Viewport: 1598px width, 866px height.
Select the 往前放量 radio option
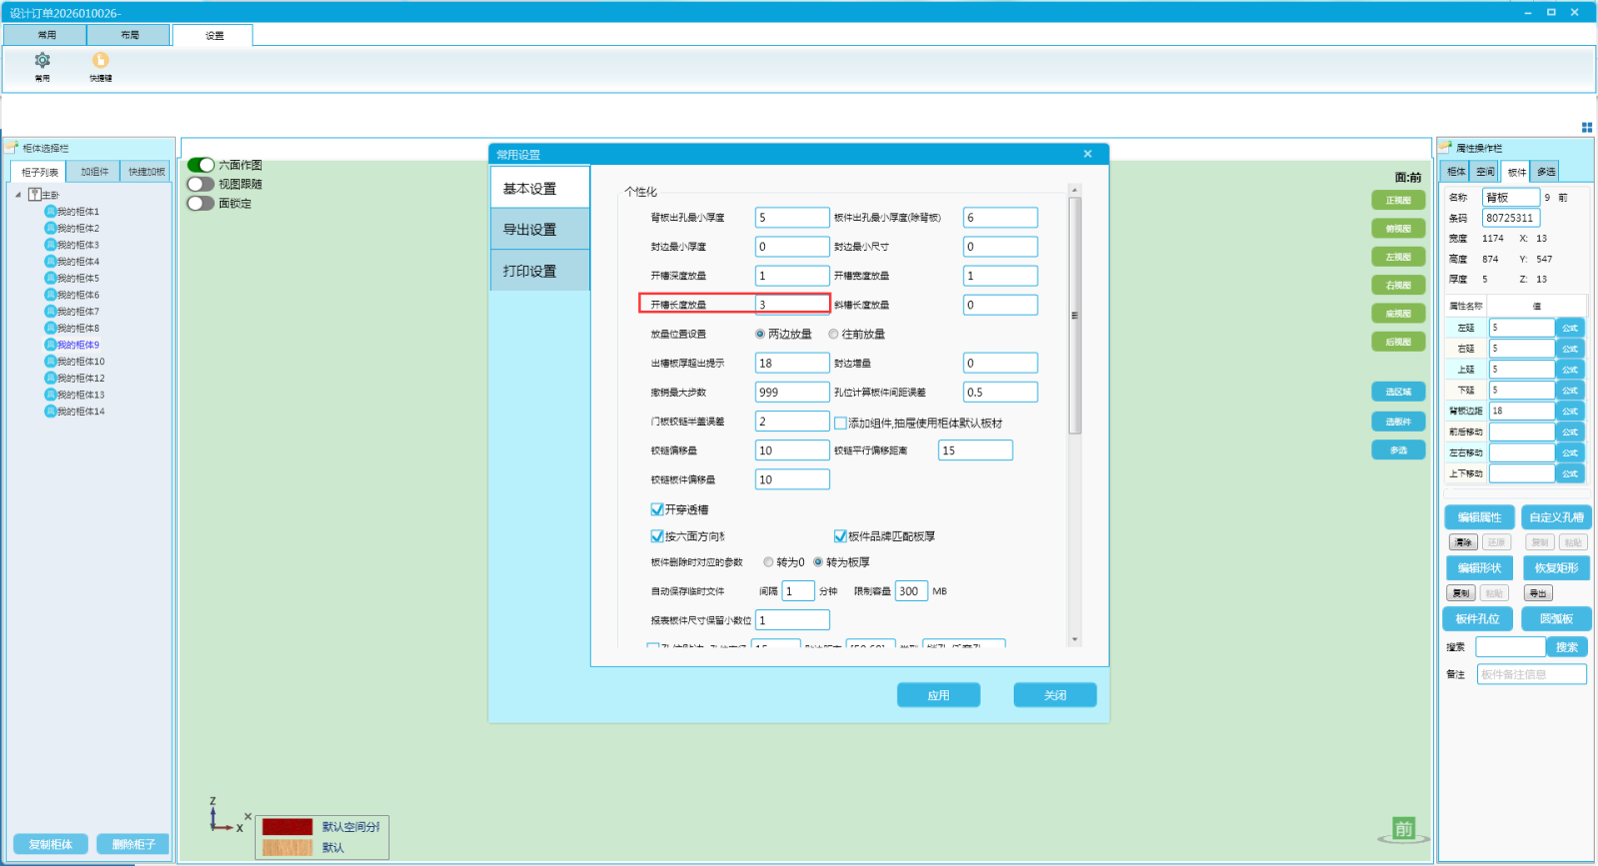coord(833,335)
